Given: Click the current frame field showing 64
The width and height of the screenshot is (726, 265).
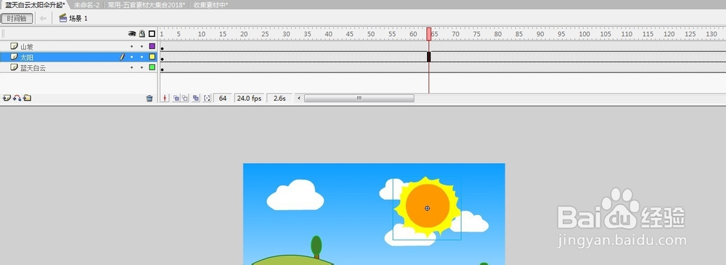Looking at the screenshot, I should pyautogui.click(x=223, y=98).
